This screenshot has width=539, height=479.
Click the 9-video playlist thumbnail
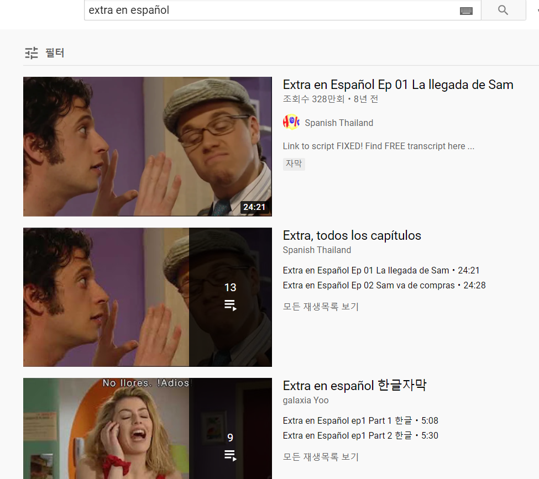[148, 429]
